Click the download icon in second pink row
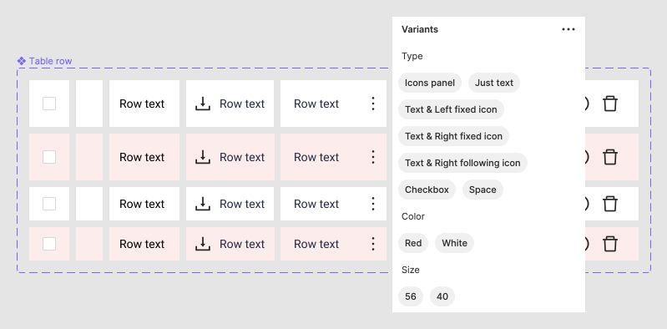Screen dimensions: 667x329 click(203, 244)
